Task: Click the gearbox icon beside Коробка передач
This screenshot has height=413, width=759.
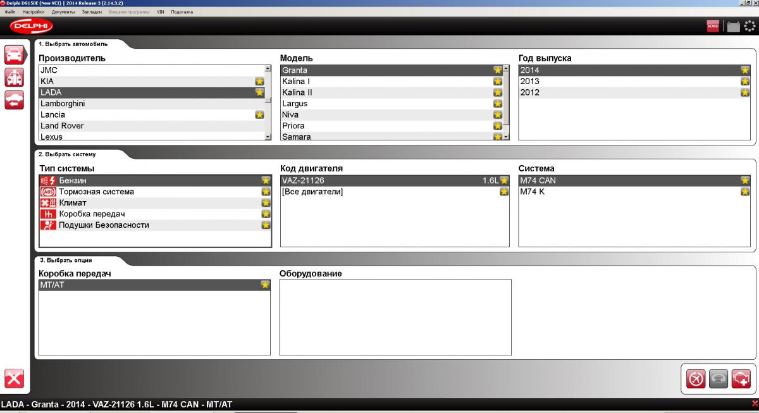Action: pyautogui.click(x=48, y=214)
